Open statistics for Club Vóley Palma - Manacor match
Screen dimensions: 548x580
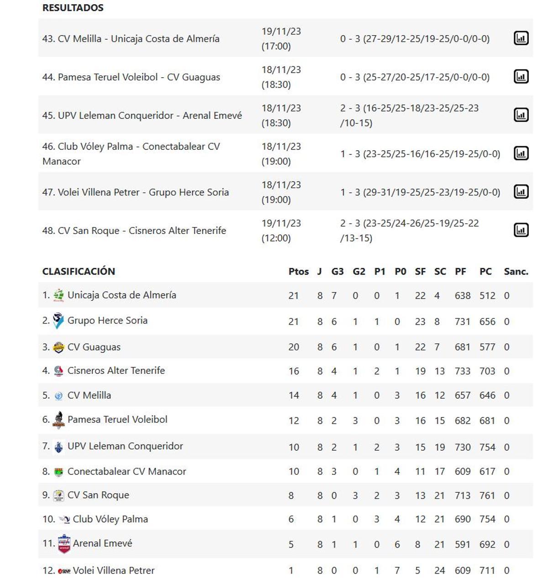(520, 154)
